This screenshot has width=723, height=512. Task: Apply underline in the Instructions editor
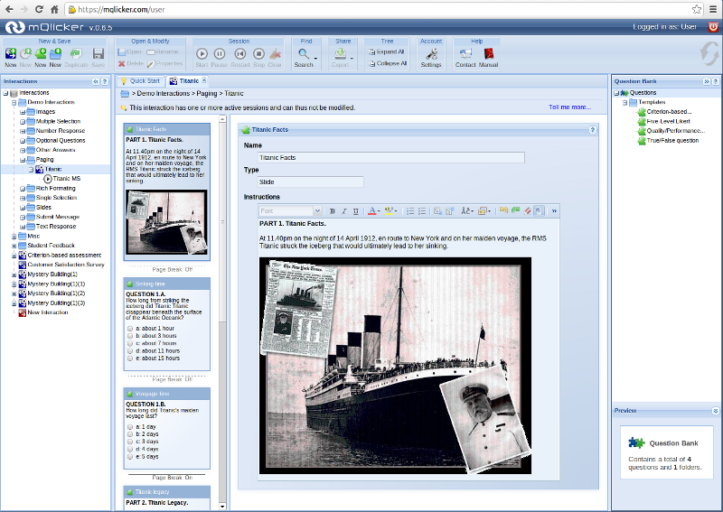(356, 211)
